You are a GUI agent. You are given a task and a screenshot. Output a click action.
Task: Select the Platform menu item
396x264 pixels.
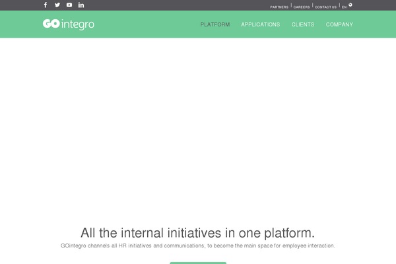[215, 24]
